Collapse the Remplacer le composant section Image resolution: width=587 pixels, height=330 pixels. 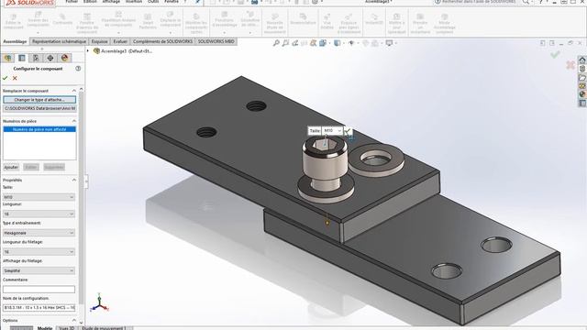coord(73,91)
